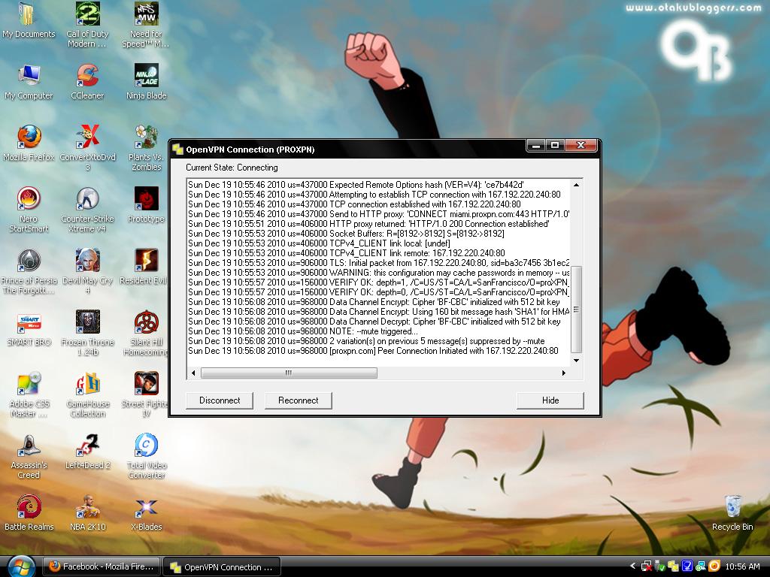Select the Devil May Cry 4 icon
770x577 pixels.
click(x=87, y=270)
